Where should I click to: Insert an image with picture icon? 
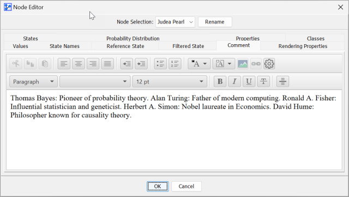point(243,64)
